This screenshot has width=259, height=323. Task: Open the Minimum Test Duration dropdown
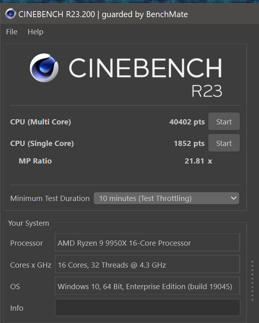[x=166, y=198]
